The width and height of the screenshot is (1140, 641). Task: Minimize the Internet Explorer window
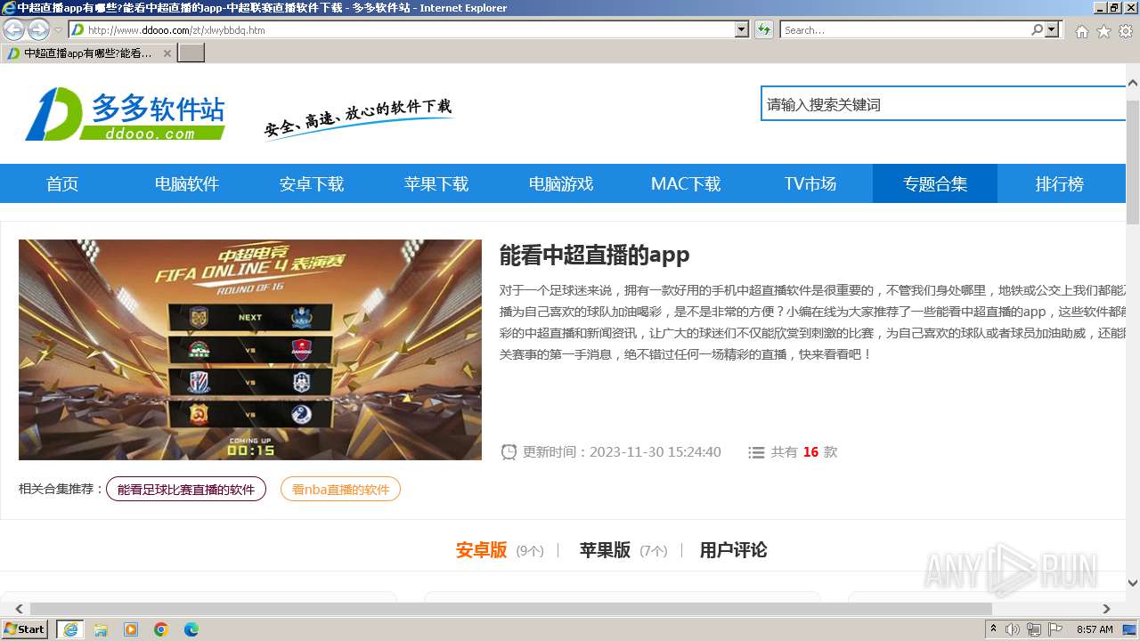click(1099, 8)
